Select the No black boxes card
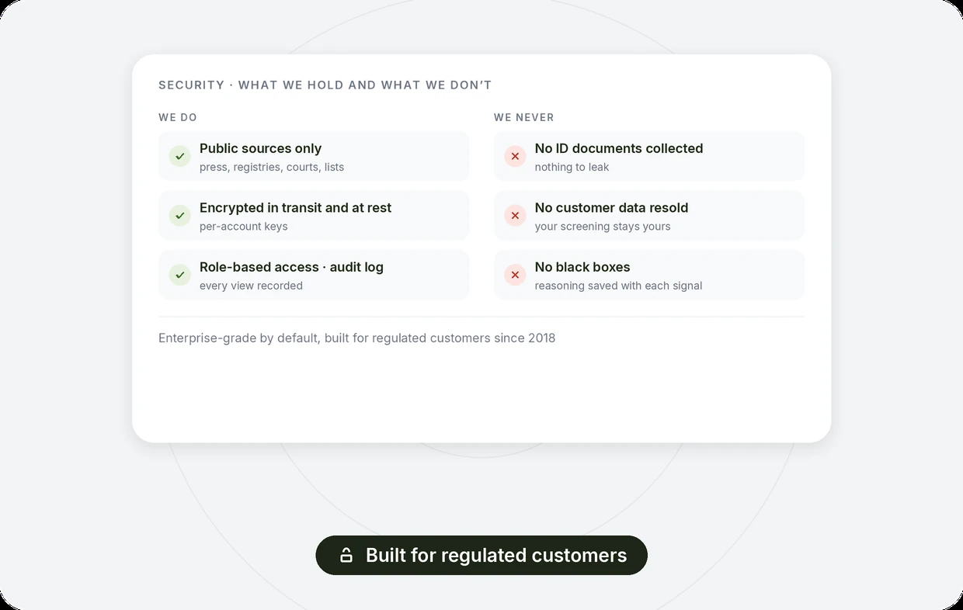The width and height of the screenshot is (963, 610). (x=649, y=275)
